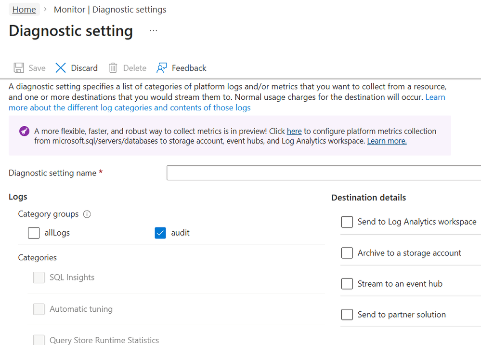481x345 pixels.
Task: Open Monitor Diagnostic settings breadcrumb
Action: tap(110, 10)
